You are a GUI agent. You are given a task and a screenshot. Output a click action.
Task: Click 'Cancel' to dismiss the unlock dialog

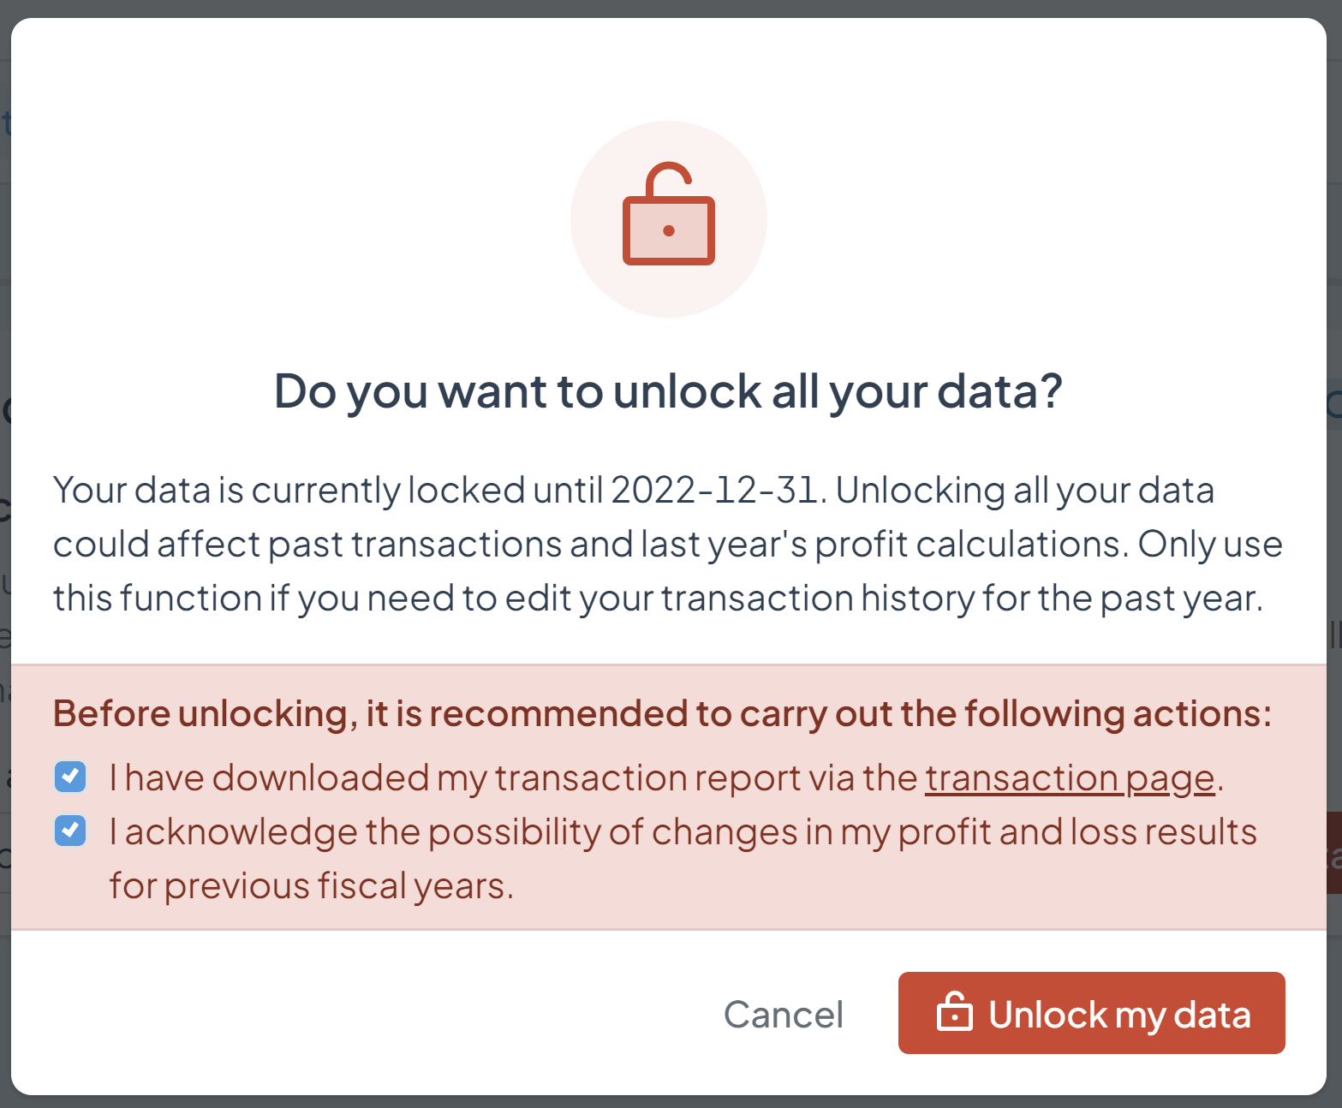[783, 1014]
